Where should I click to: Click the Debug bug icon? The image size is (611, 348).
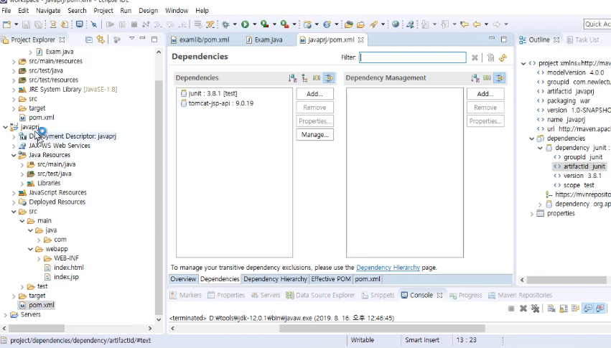pyautogui.click(x=225, y=24)
